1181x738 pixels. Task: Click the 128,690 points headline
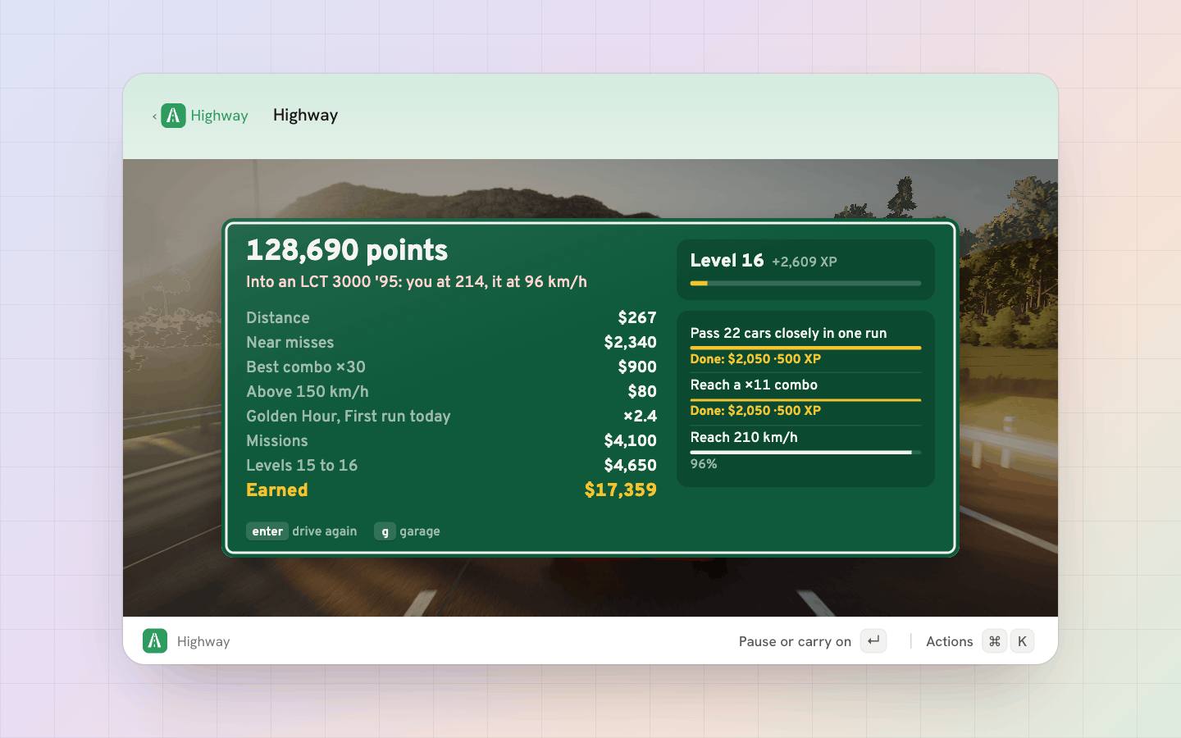(347, 250)
